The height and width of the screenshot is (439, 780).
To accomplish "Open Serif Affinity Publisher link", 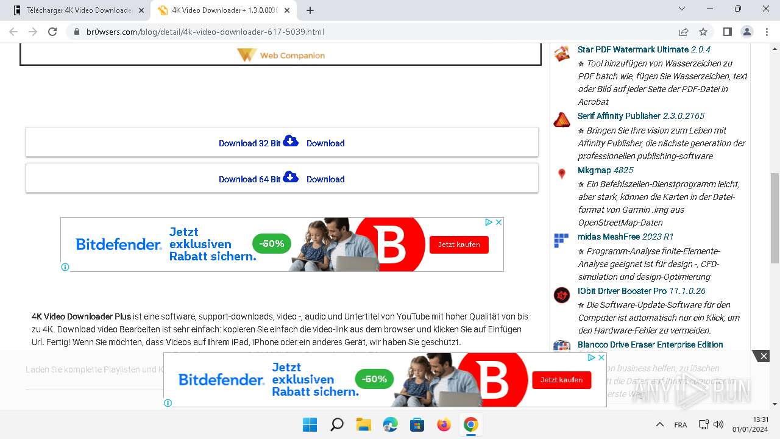I will [641, 116].
